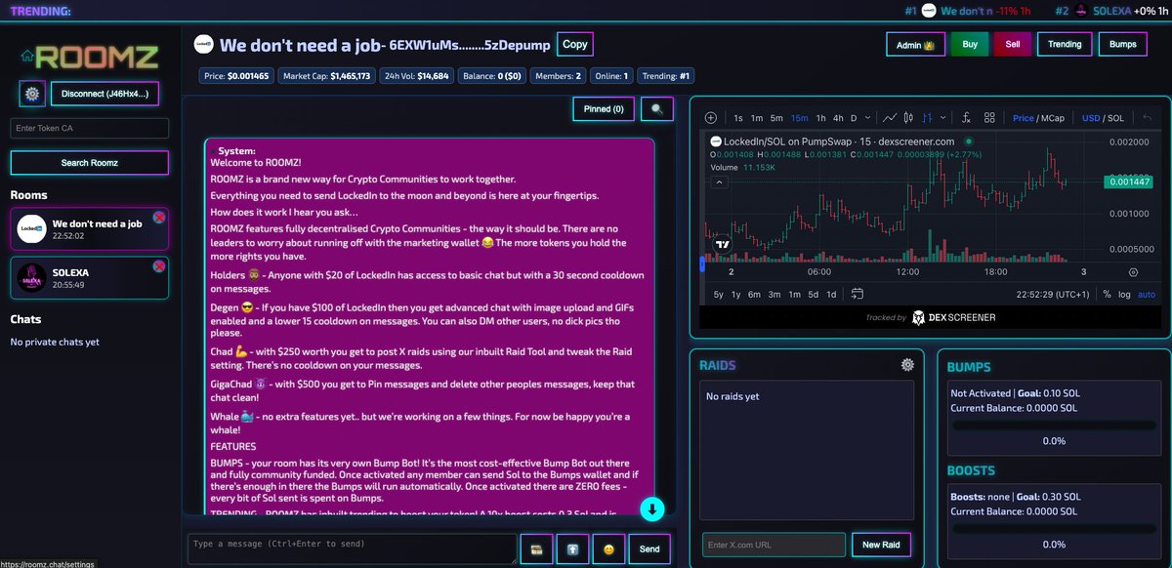Screen dimensions: 1172x568
Task: Set chart range to 5d
Action: (x=813, y=294)
